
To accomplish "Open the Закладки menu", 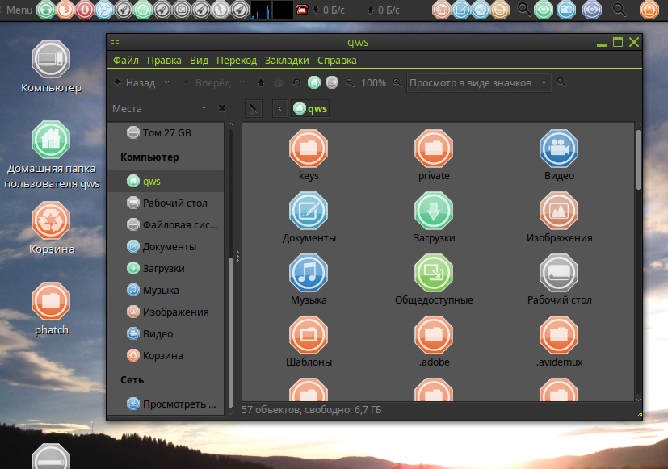I will (287, 61).
